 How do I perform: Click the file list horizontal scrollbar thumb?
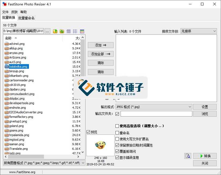pos(26,157)
